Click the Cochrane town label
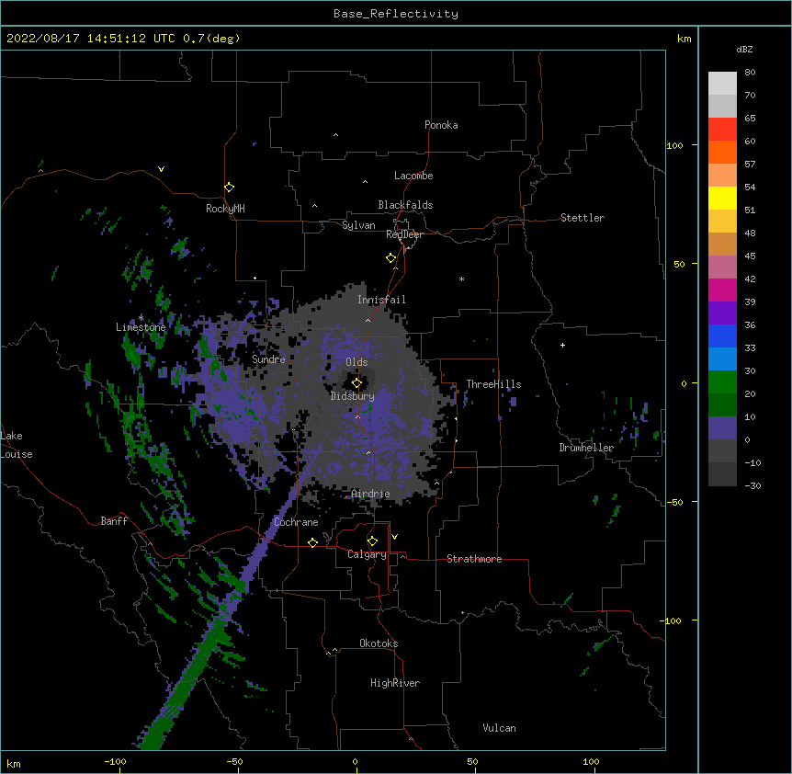The width and height of the screenshot is (792, 774). pos(296,522)
